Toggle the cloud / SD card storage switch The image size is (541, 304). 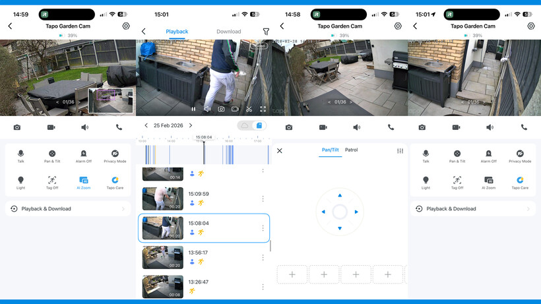point(251,125)
